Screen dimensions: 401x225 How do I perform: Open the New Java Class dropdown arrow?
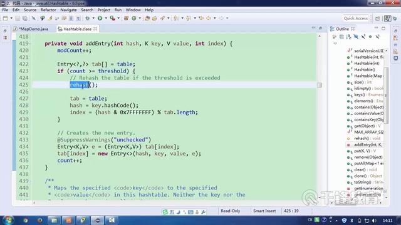140,18
